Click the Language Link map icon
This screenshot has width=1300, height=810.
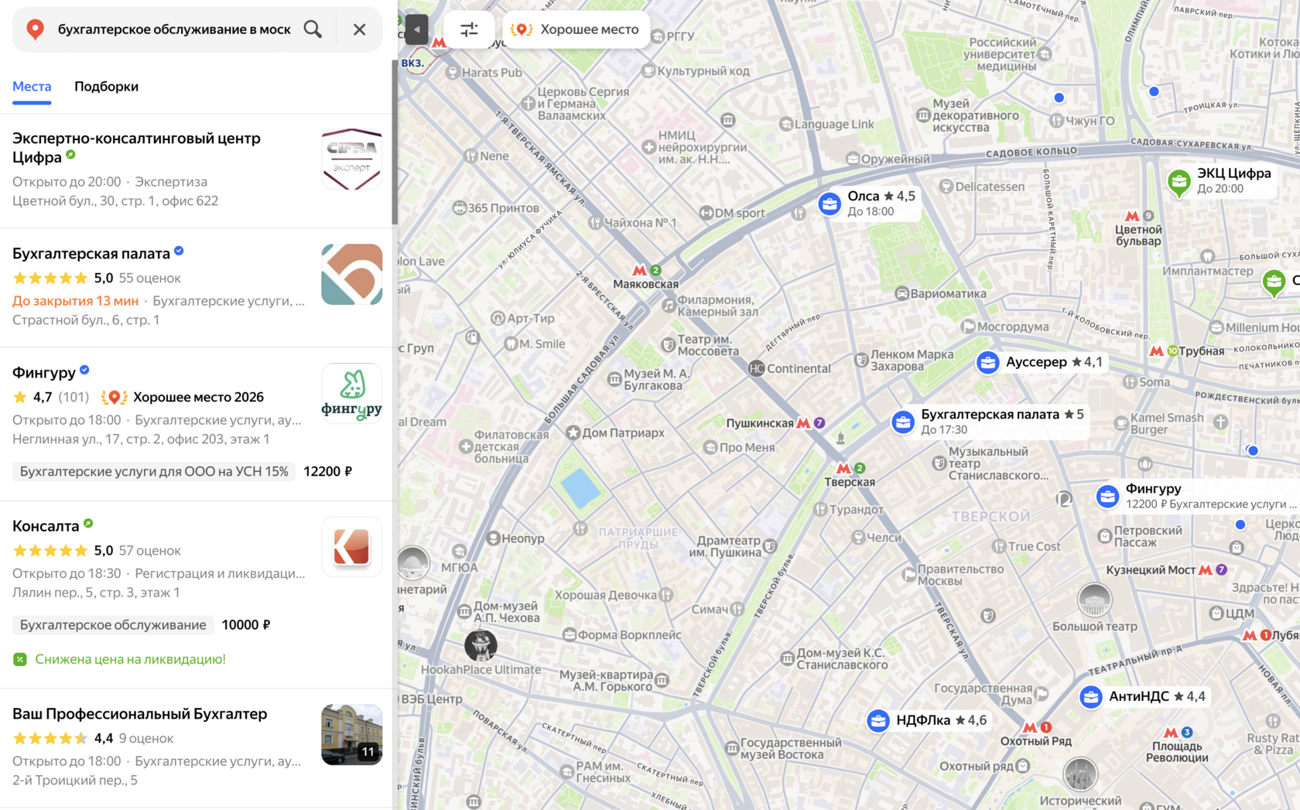tap(786, 125)
